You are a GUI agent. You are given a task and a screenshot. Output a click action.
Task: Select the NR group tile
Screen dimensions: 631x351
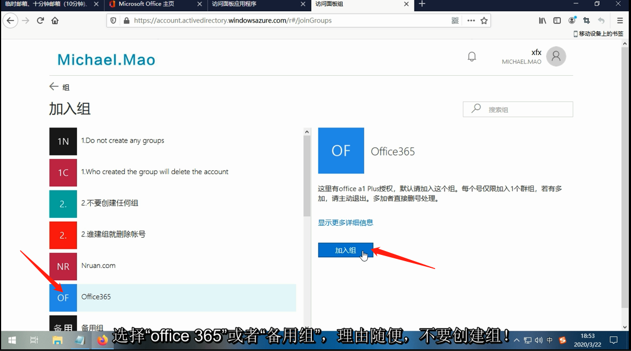(63, 266)
